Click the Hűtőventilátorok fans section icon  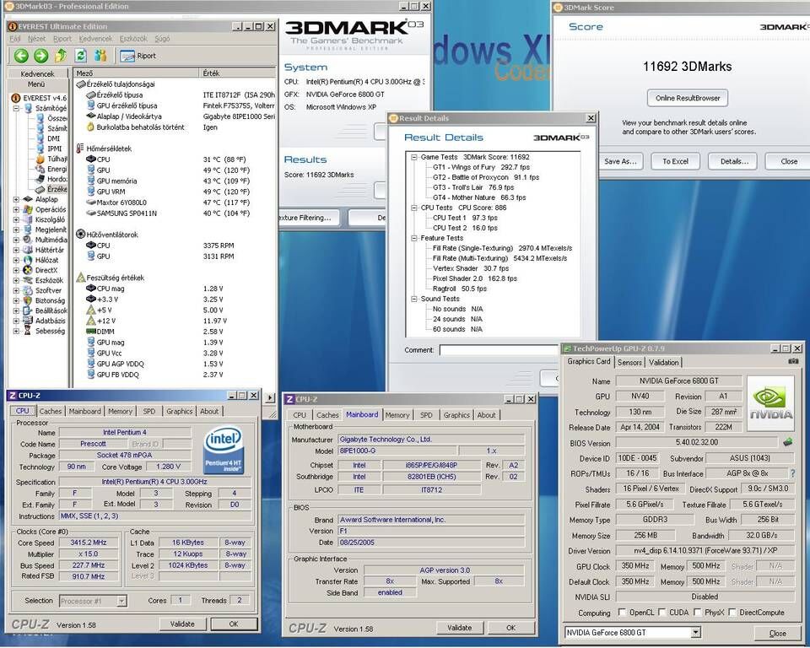(80, 235)
